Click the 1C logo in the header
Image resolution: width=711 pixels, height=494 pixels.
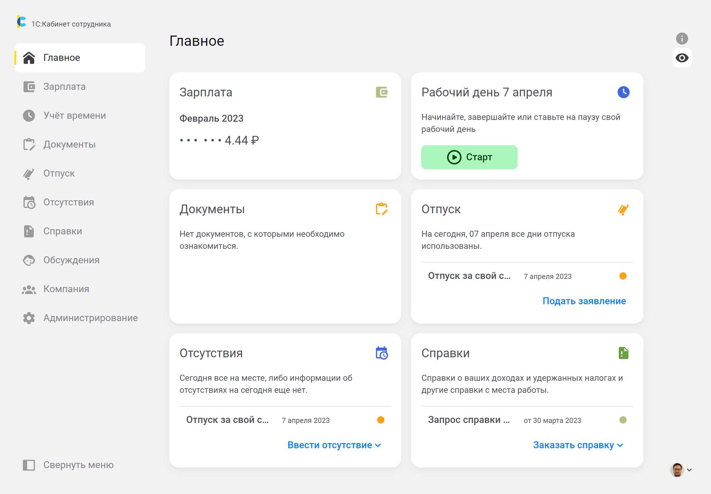[21, 22]
